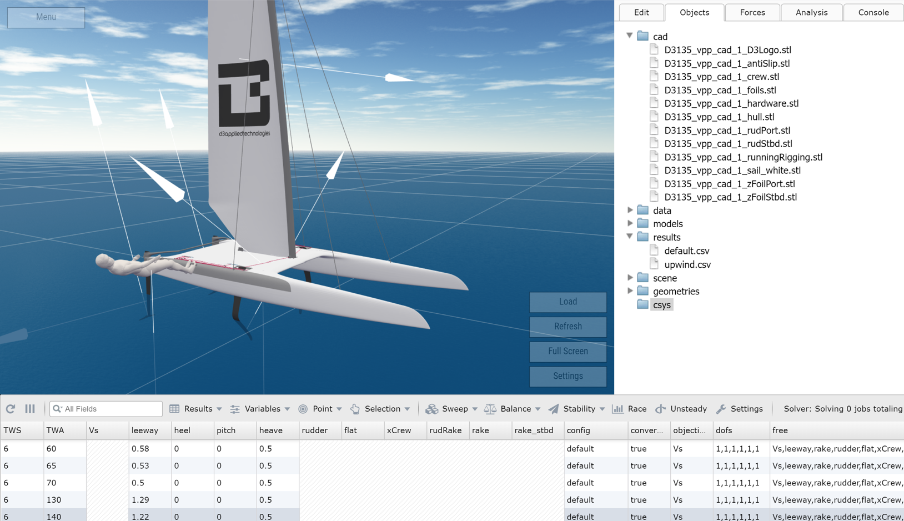
Task: Open the Unsteady tool
Action: 681,409
